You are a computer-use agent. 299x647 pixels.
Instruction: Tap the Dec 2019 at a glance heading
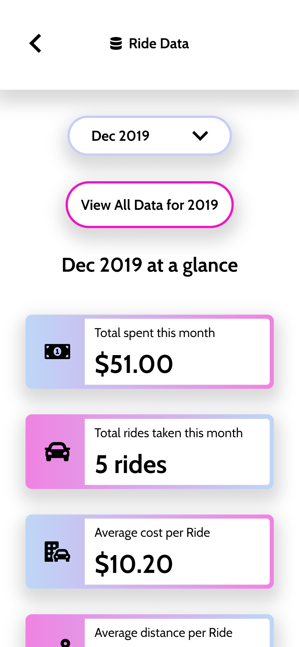coord(150,265)
